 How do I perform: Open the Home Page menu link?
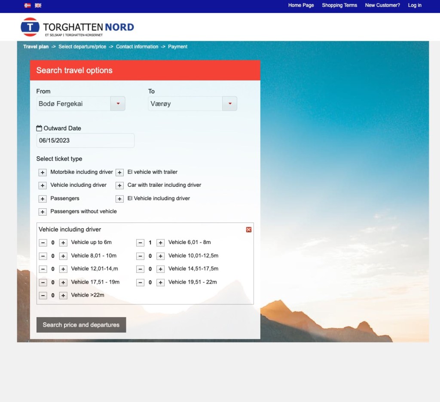(x=301, y=6)
